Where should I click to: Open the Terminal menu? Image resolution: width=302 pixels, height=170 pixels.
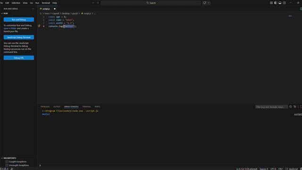click(46, 3)
